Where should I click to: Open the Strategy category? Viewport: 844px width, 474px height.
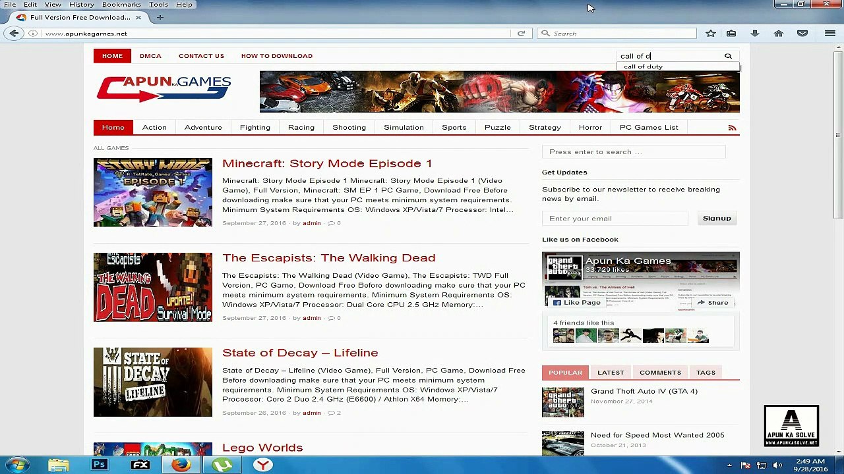[545, 128]
